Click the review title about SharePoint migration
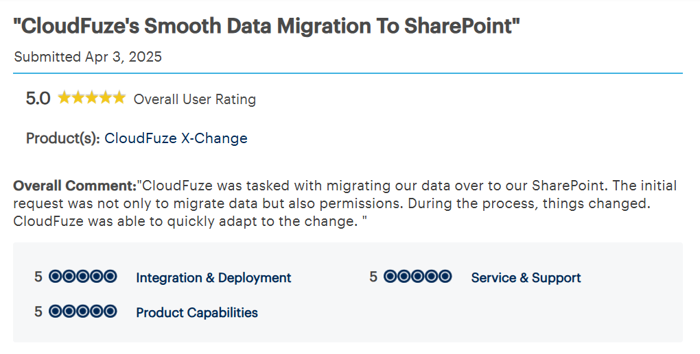This screenshot has height=354, width=700. coord(267,27)
